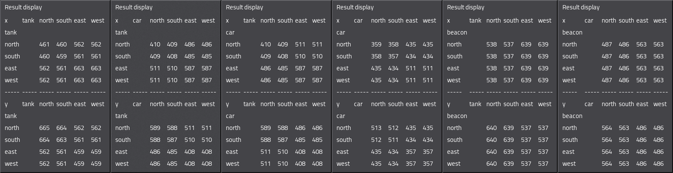Image resolution: width=673 pixels, height=173 pixels.
Task: Click 'beacon' label under y in car-beacon panel
Action: tap(572, 116)
